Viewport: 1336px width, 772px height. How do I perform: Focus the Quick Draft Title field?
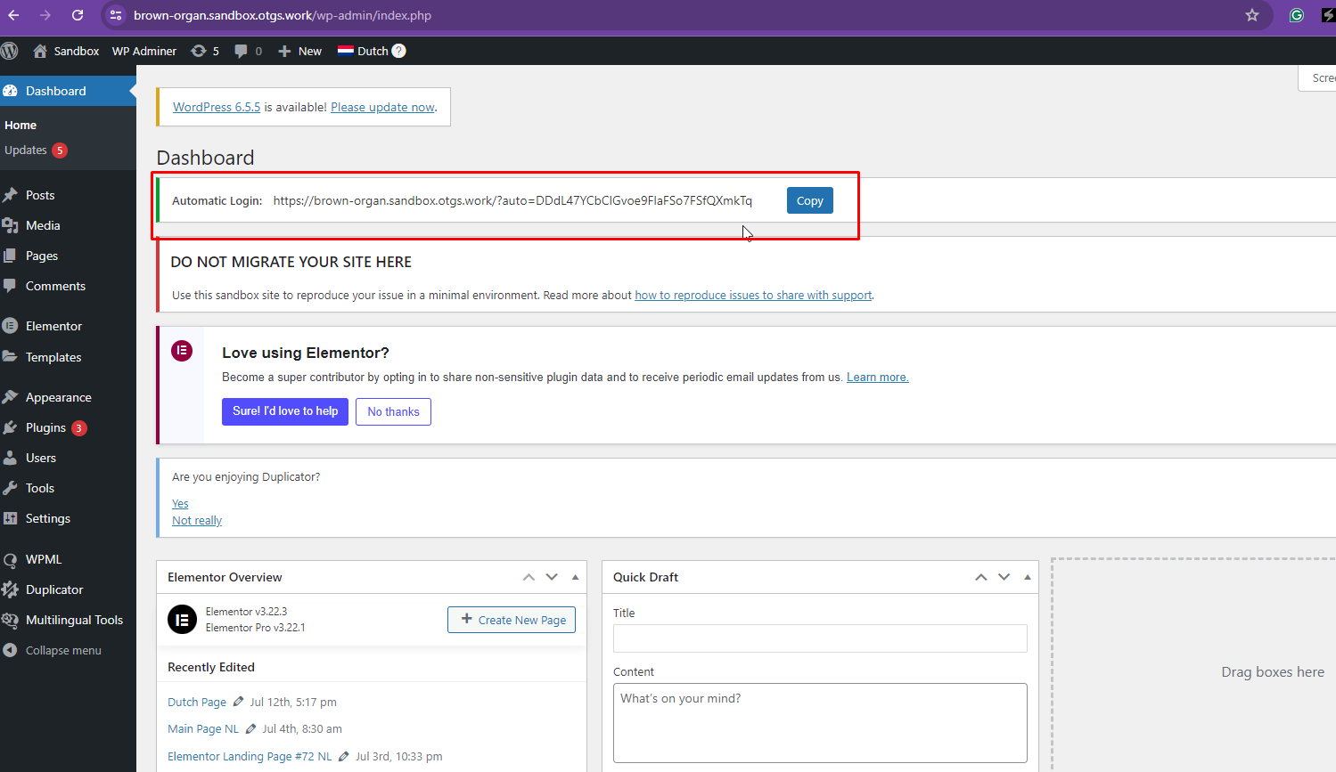coord(820,638)
